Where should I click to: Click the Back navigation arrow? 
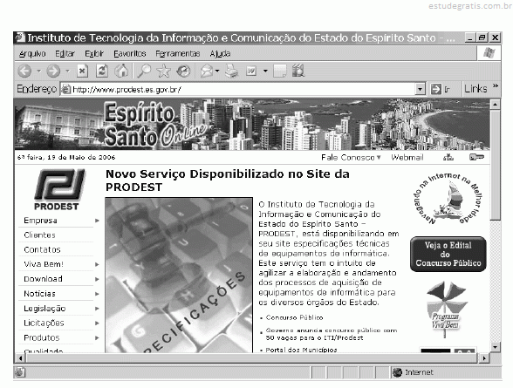pyautogui.click(x=24, y=71)
